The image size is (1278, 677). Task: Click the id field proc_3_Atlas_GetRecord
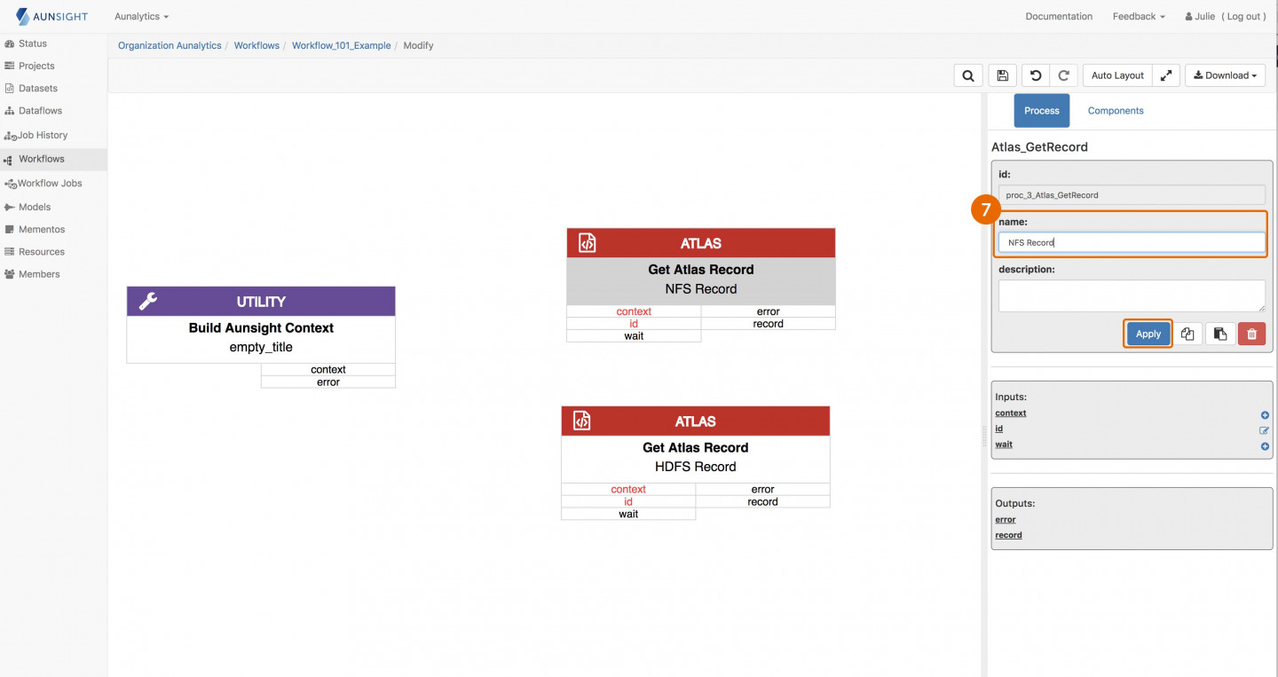pos(1132,194)
